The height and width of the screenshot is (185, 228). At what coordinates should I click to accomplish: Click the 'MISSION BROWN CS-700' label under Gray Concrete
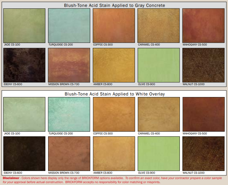pyautogui.click(x=64, y=84)
